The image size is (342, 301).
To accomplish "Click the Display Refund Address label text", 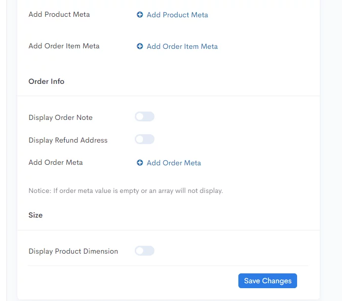I will coord(68,140).
